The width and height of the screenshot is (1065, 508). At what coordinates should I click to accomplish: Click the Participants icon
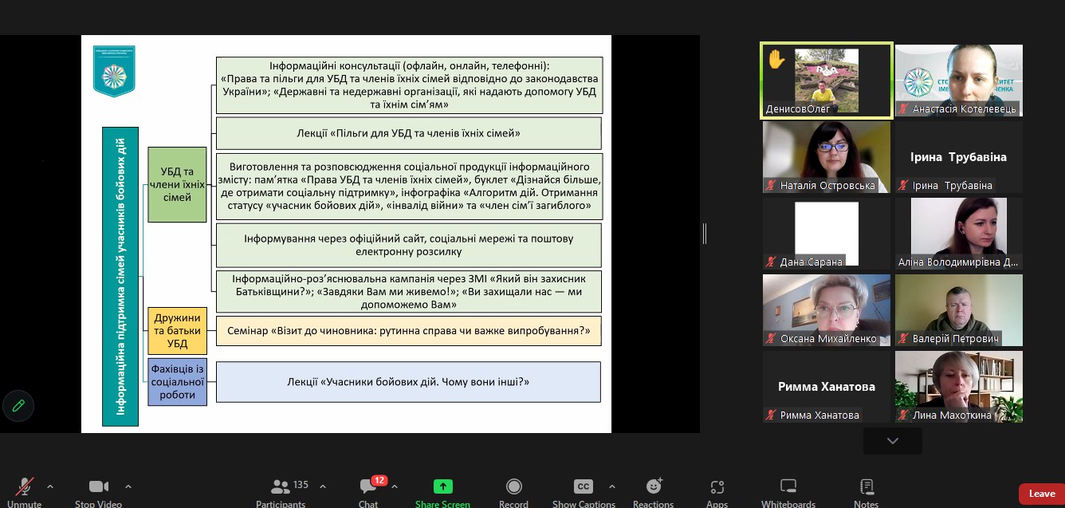pyautogui.click(x=281, y=487)
